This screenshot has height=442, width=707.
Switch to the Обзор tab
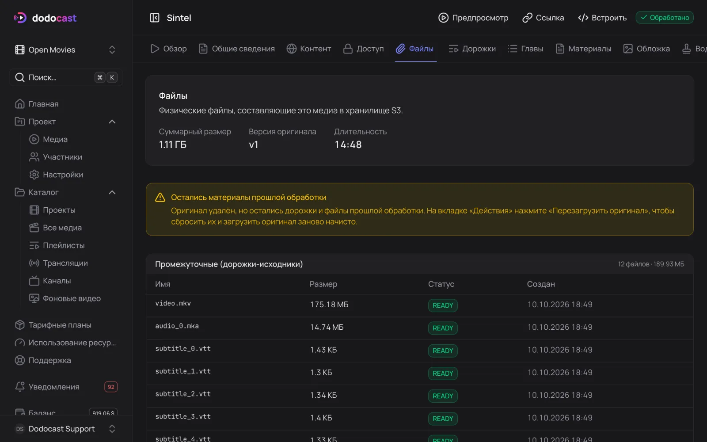[x=168, y=49]
